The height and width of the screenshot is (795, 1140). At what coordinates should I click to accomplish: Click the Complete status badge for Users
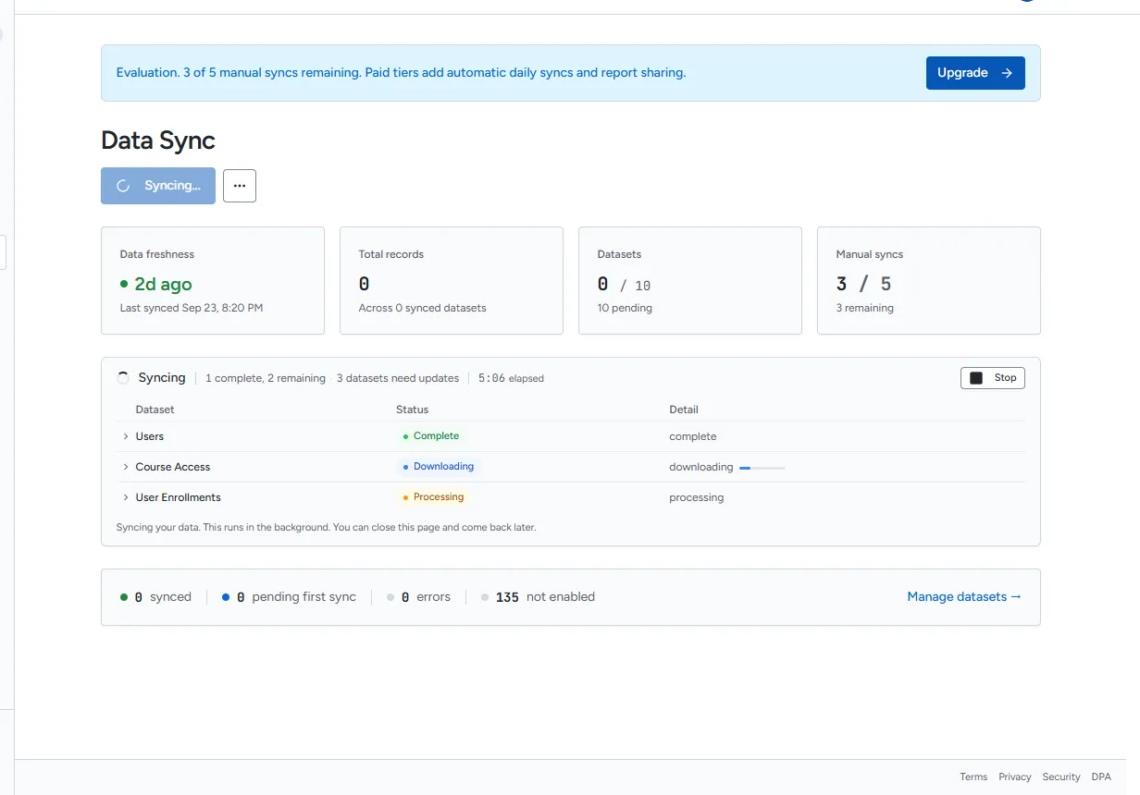tap(431, 436)
